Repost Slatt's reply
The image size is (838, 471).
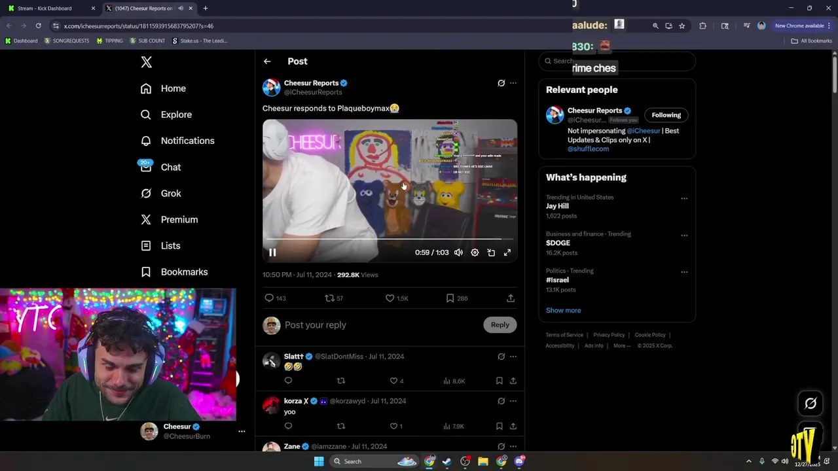[340, 381]
